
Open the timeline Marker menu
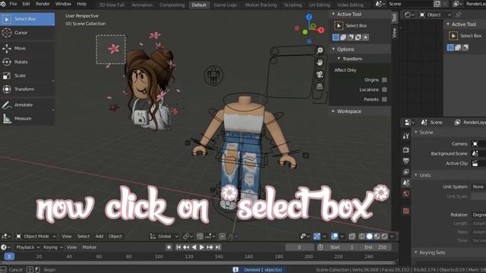[x=90, y=247]
